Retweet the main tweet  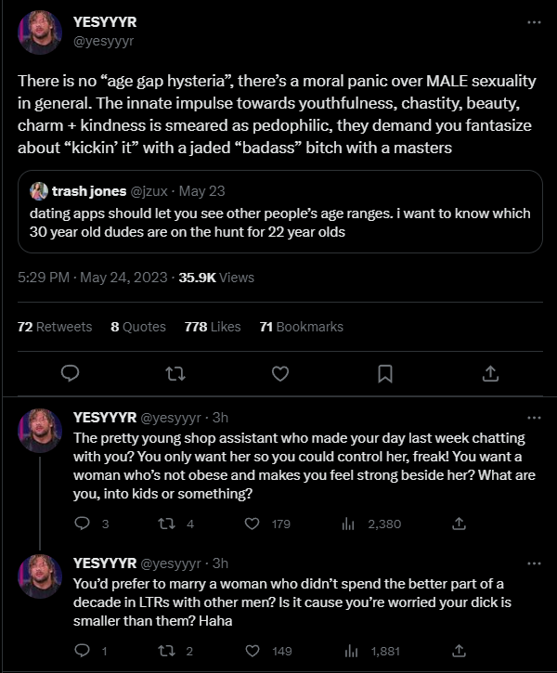pos(175,373)
